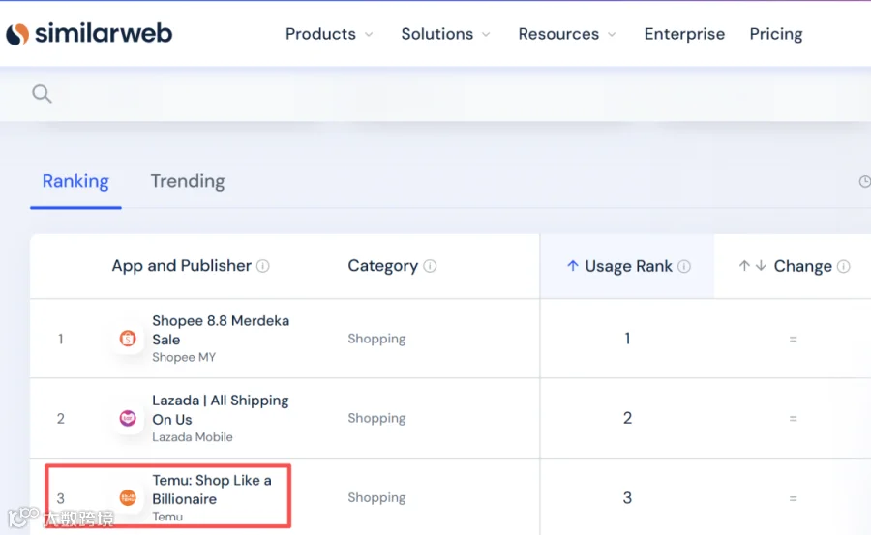Click Usage Rank info icon

(x=684, y=267)
